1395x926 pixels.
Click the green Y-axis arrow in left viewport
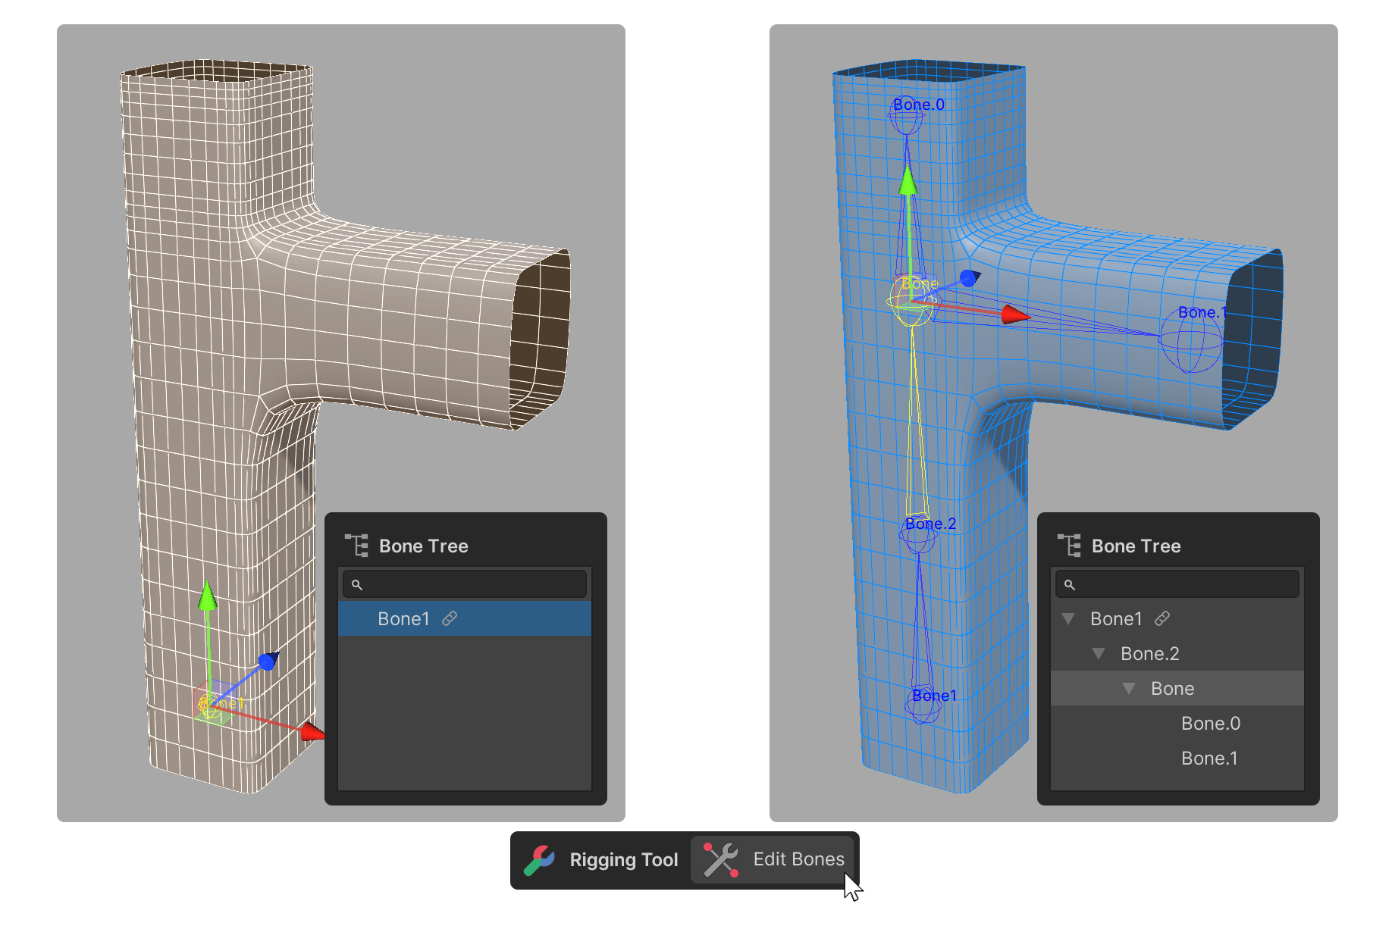208,597
